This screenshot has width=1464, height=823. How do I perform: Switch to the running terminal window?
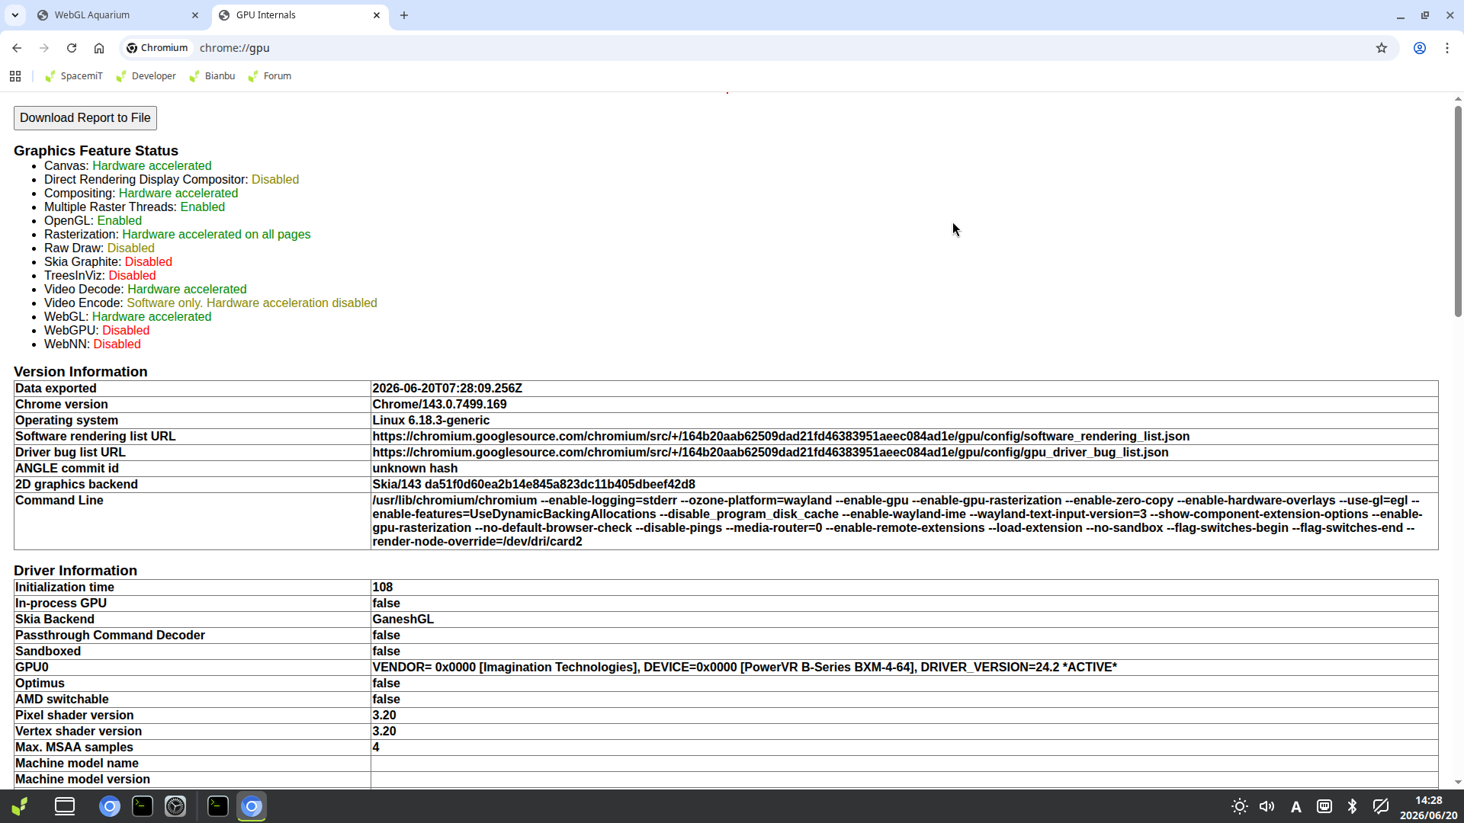(218, 806)
